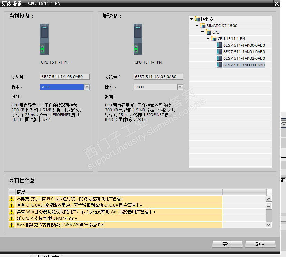Click the module icon beside 6ES7 511-1AK00-0AB0

[x=219, y=45]
